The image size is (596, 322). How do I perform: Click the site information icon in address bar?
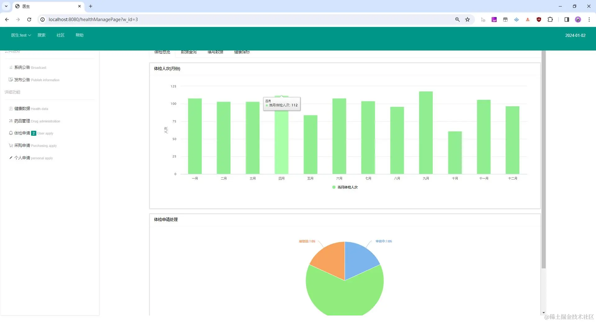click(x=43, y=20)
